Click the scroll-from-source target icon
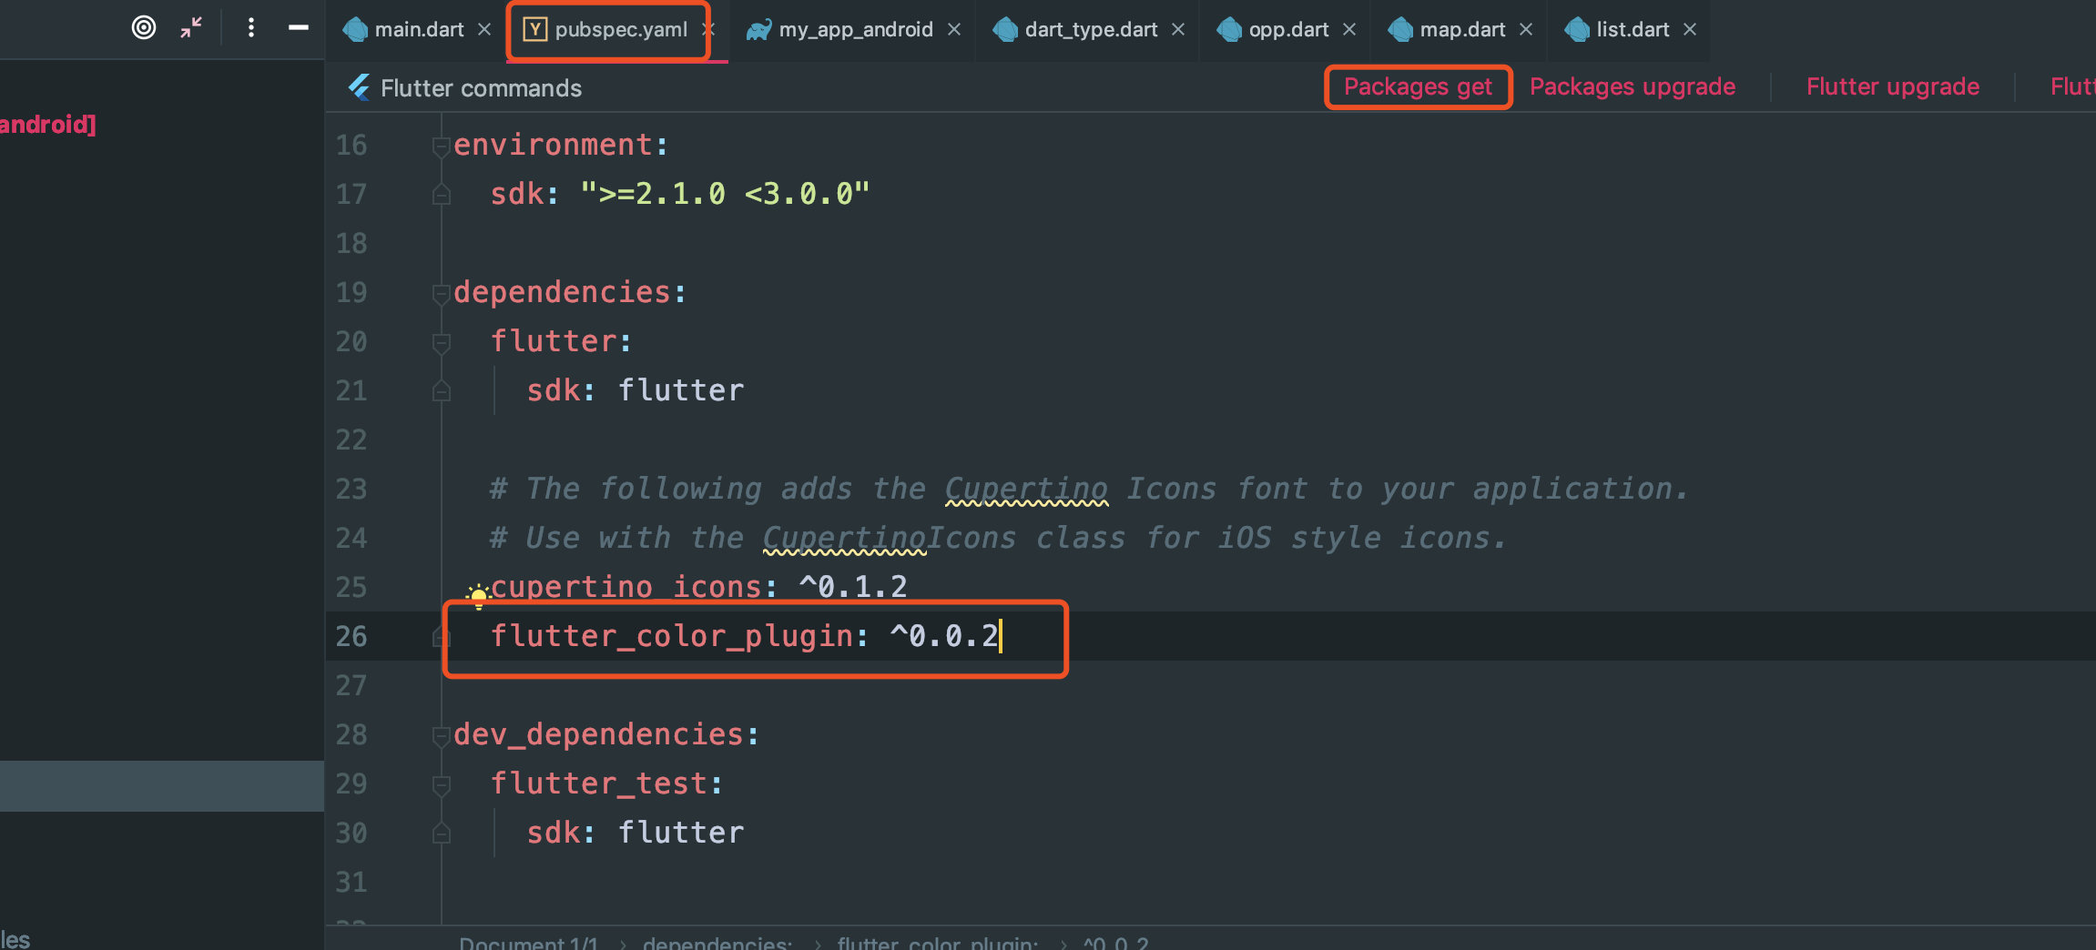 [144, 28]
